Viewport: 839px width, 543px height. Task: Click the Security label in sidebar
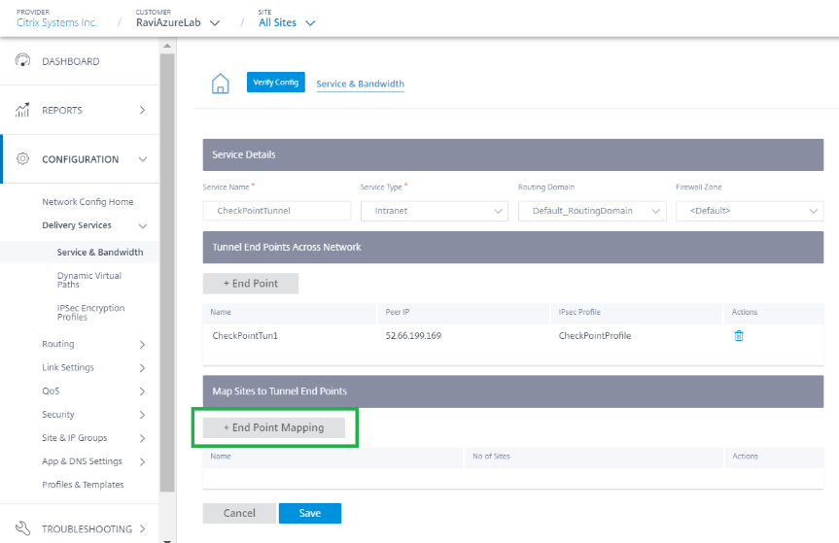pos(57,414)
